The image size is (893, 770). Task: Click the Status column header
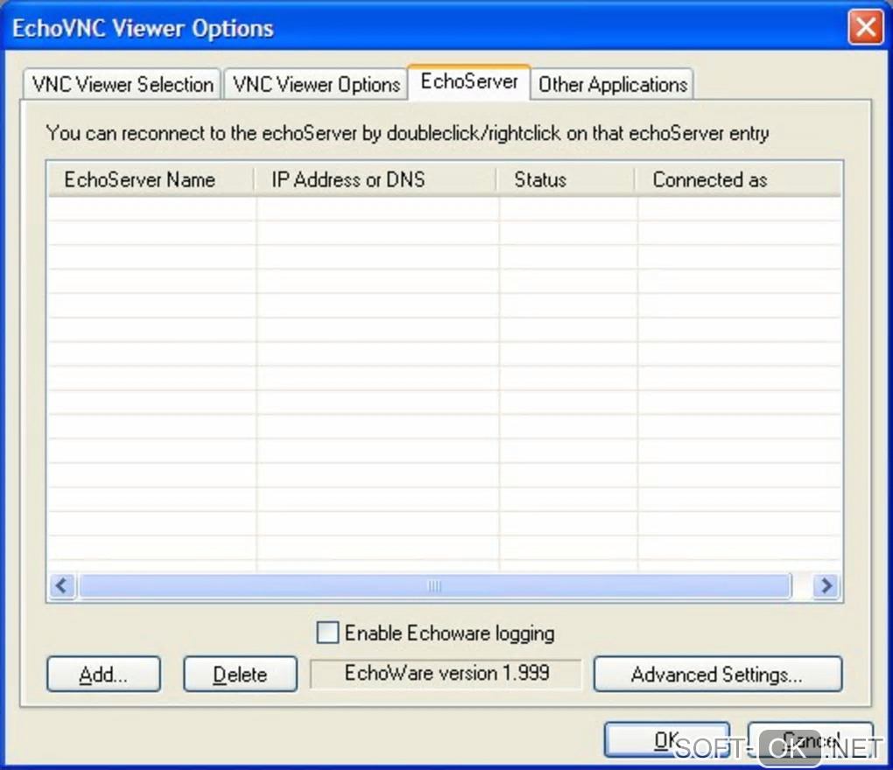tap(566, 180)
